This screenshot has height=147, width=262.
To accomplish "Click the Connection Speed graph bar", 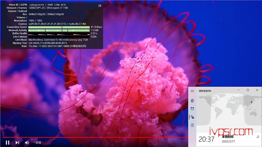I will click(59, 27).
